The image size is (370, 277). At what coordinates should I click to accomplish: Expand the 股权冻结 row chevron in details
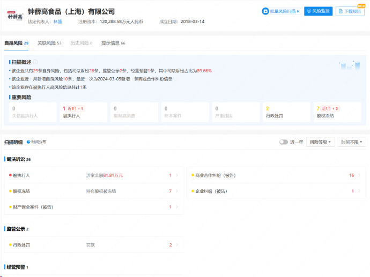[x=177, y=191]
